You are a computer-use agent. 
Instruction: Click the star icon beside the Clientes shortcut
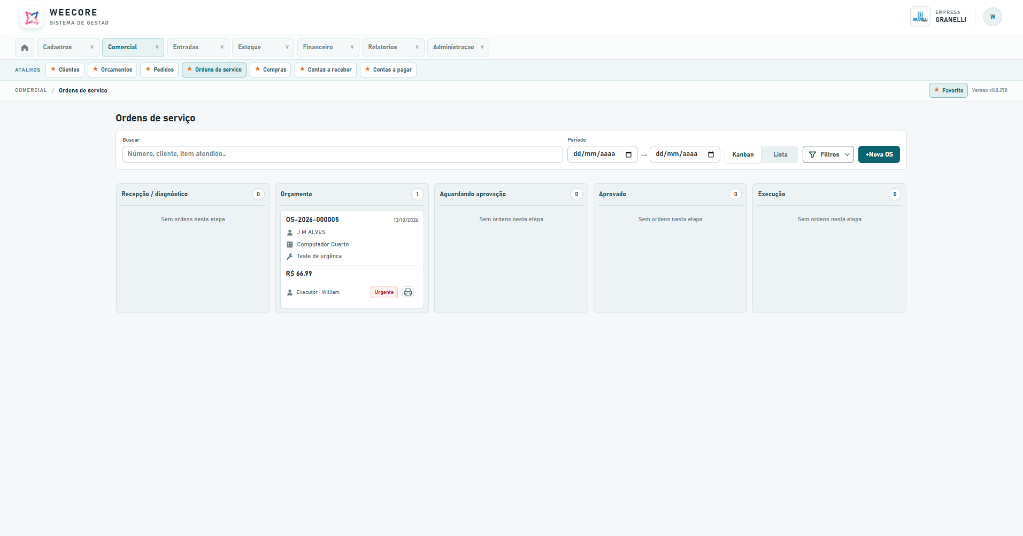[x=53, y=69]
